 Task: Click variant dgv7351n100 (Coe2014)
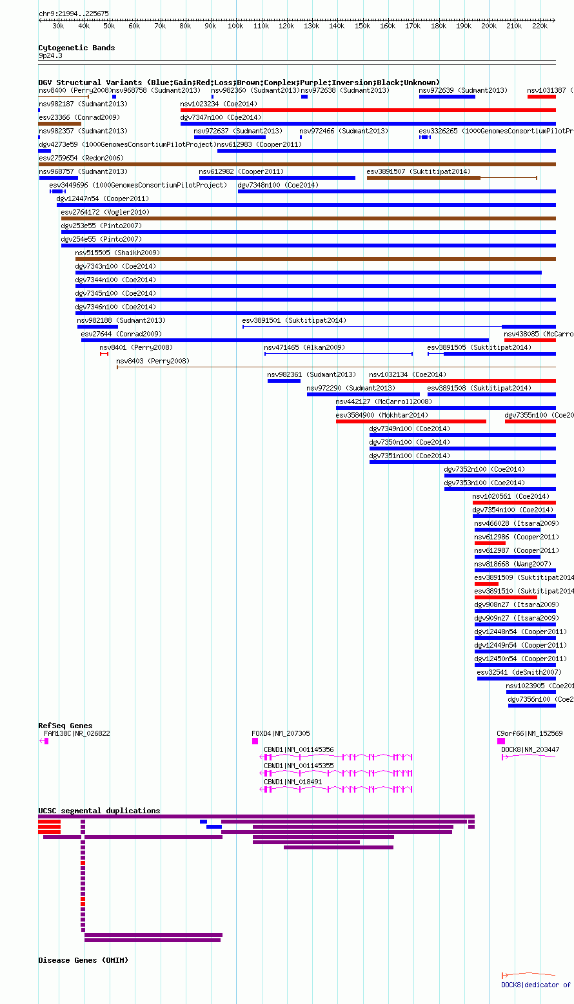(410, 456)
